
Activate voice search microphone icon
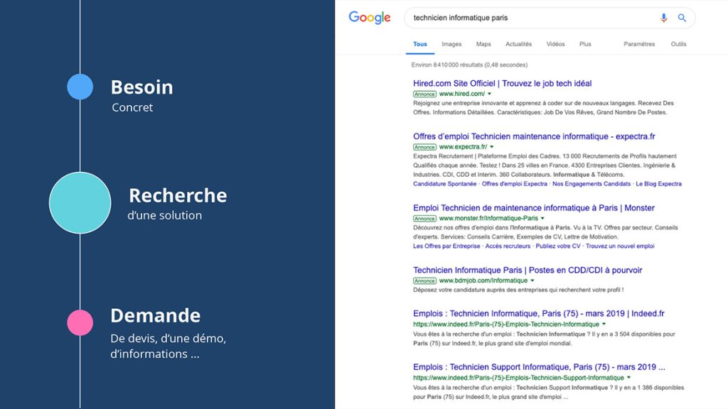tap(663, 18)
